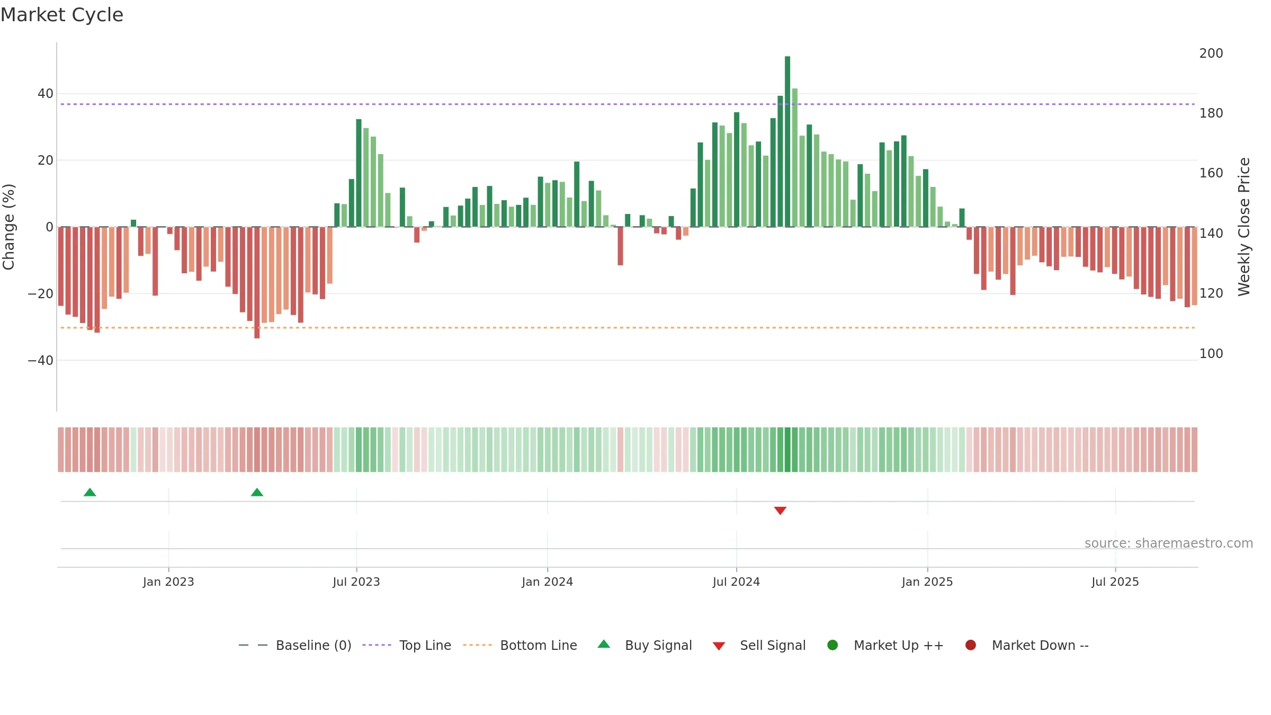Screen dimensions: 1271x715
Task: Toggle the Baseline (0) legend entry
Action: [x=295, y=645]
